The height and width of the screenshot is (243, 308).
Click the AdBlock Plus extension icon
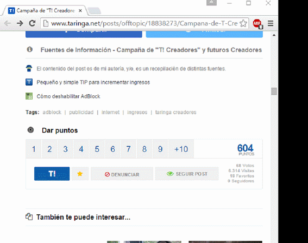coord(257,24)
